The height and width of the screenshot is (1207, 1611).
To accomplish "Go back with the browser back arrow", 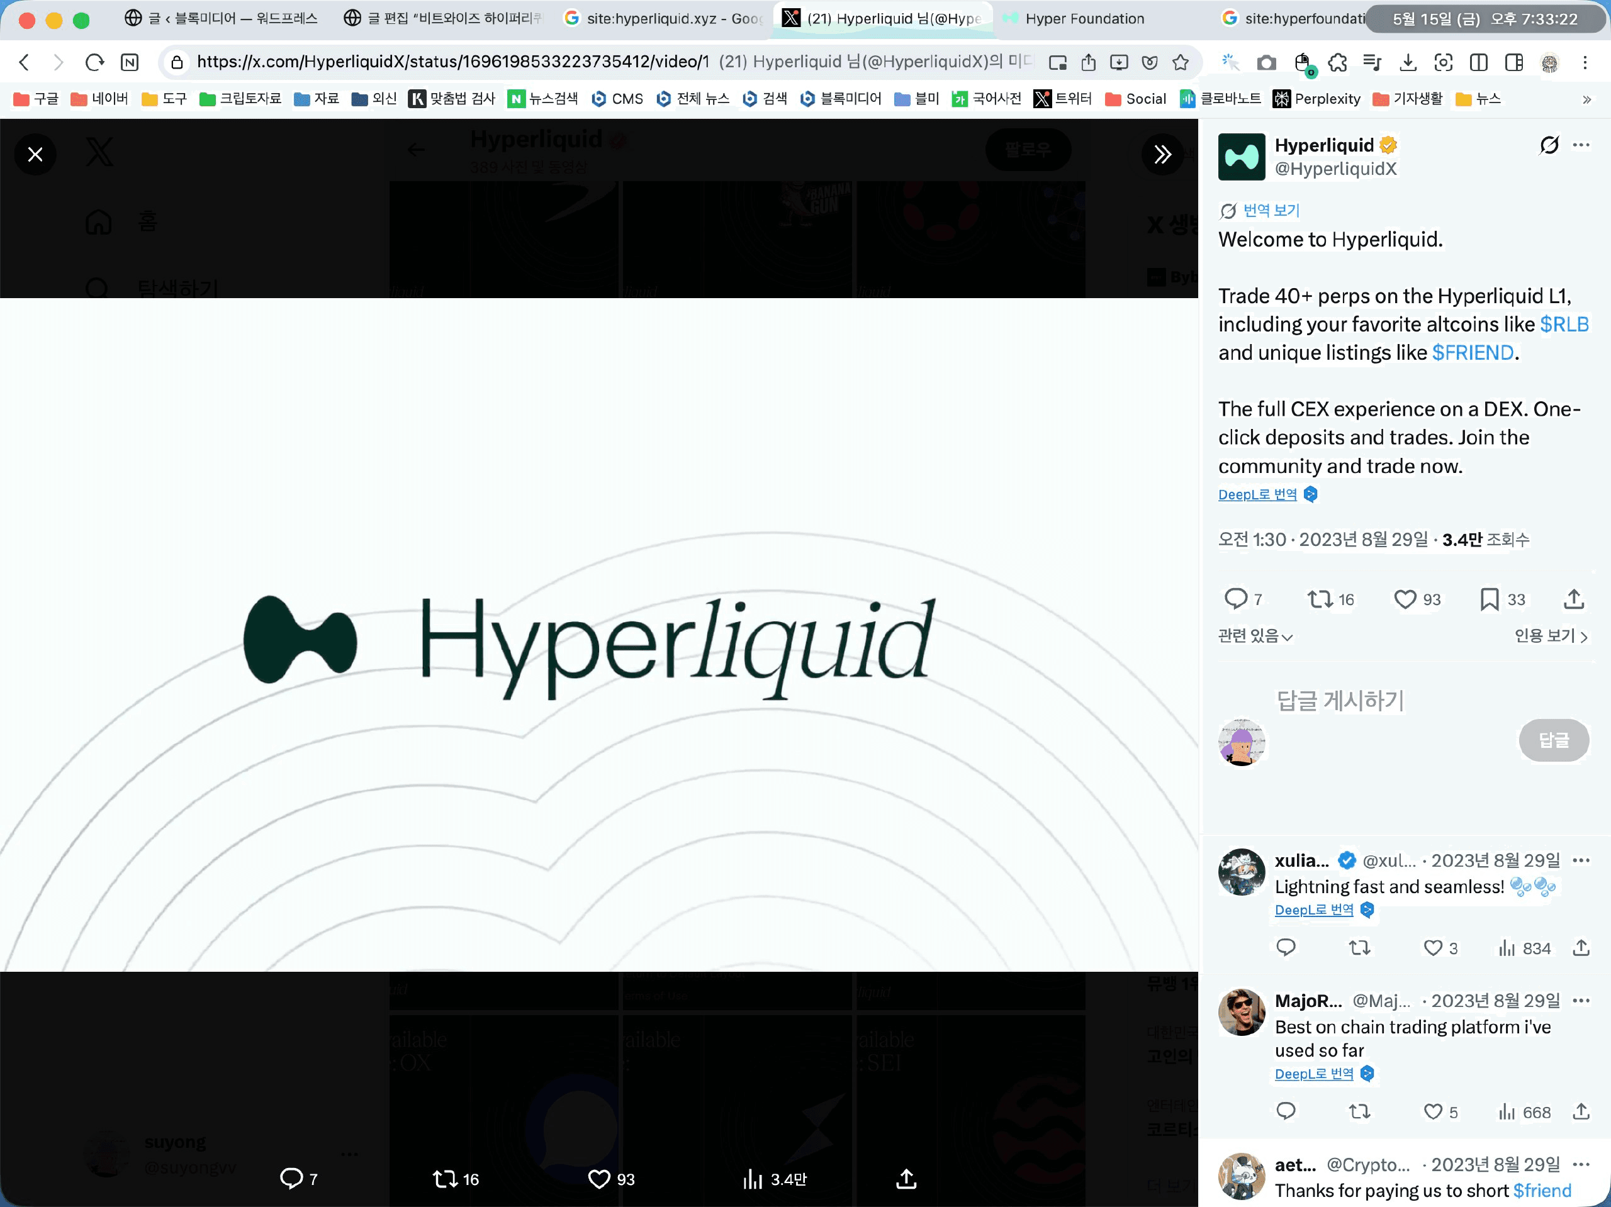I will (x=25, y=63).
